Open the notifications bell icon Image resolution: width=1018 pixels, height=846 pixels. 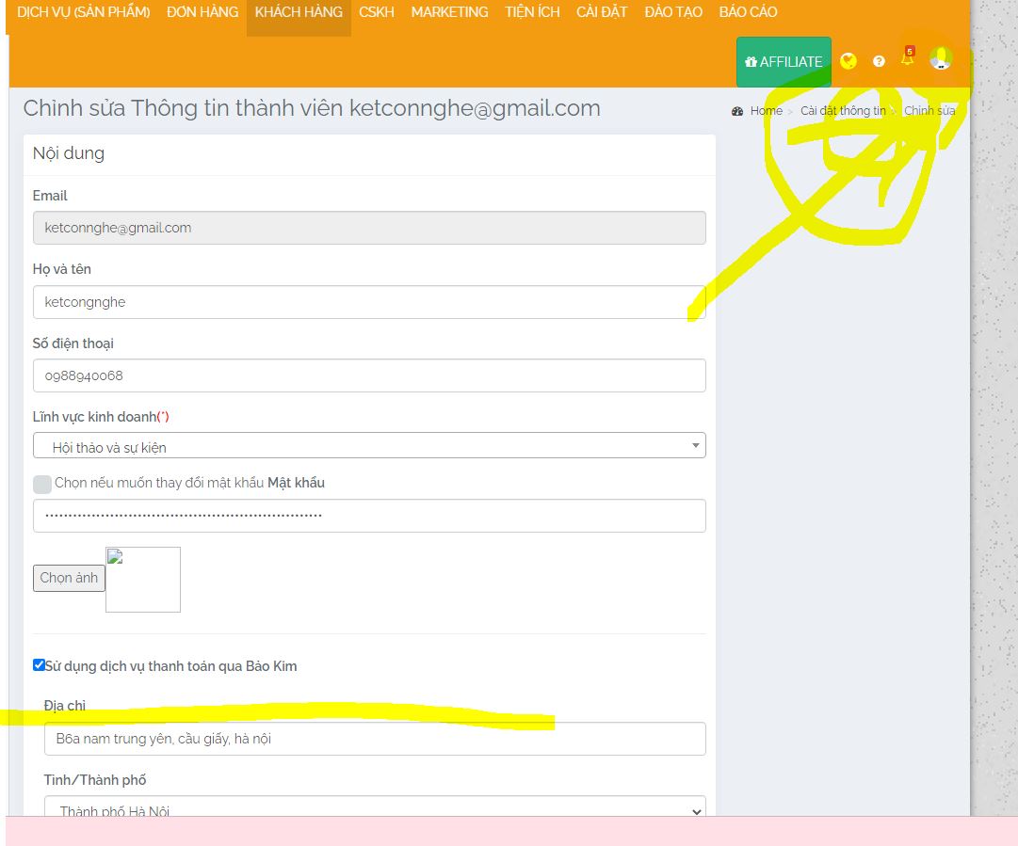click(908, 59)
